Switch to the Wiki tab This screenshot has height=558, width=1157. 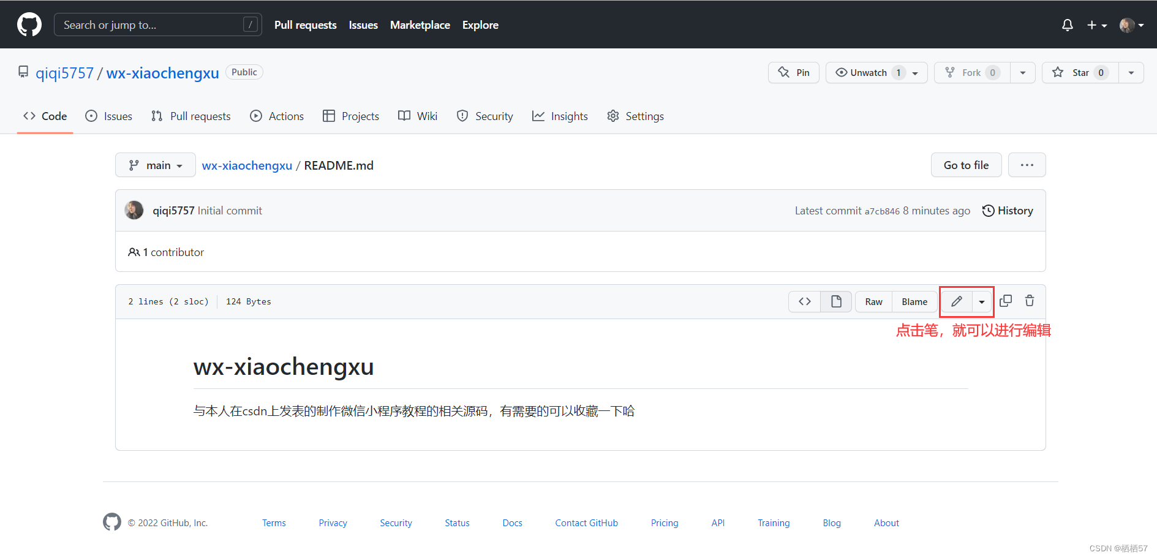418,116
